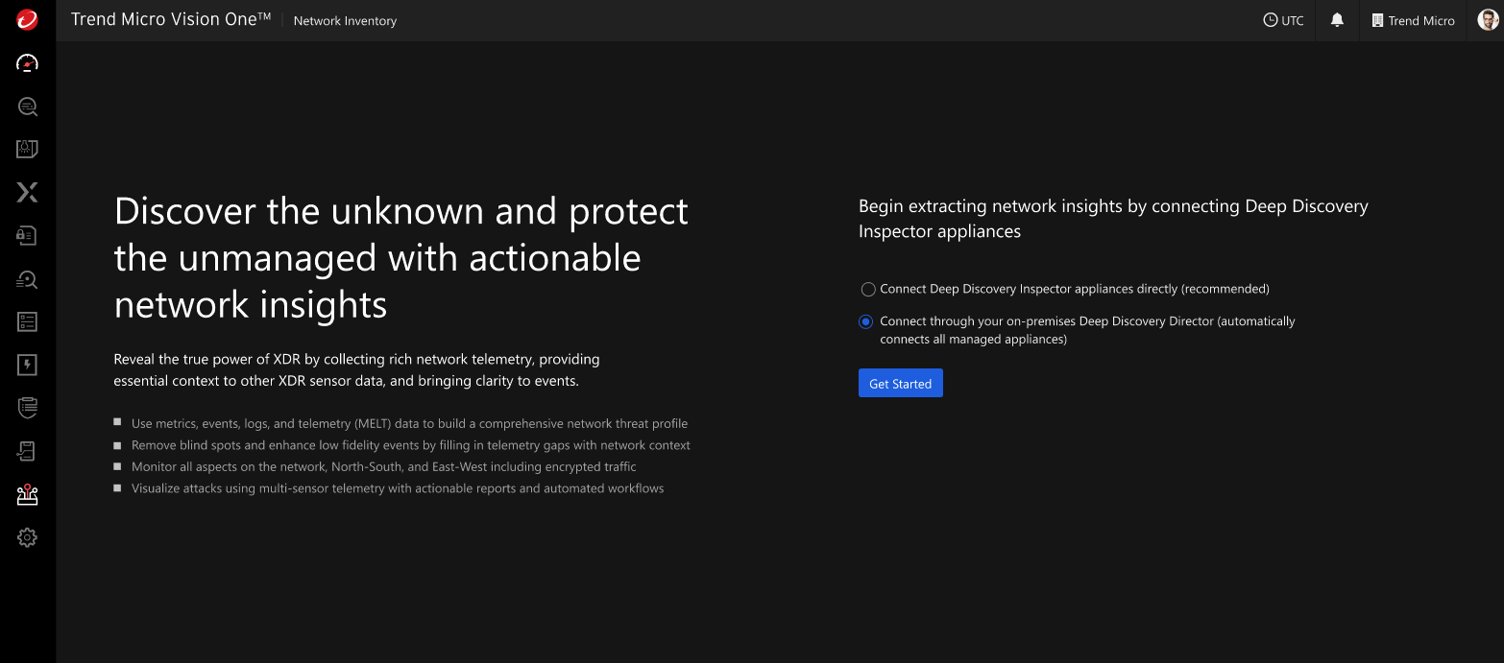Open the magnifier with lines sidebar icon
1504x663 pixels.
(27, 279)
